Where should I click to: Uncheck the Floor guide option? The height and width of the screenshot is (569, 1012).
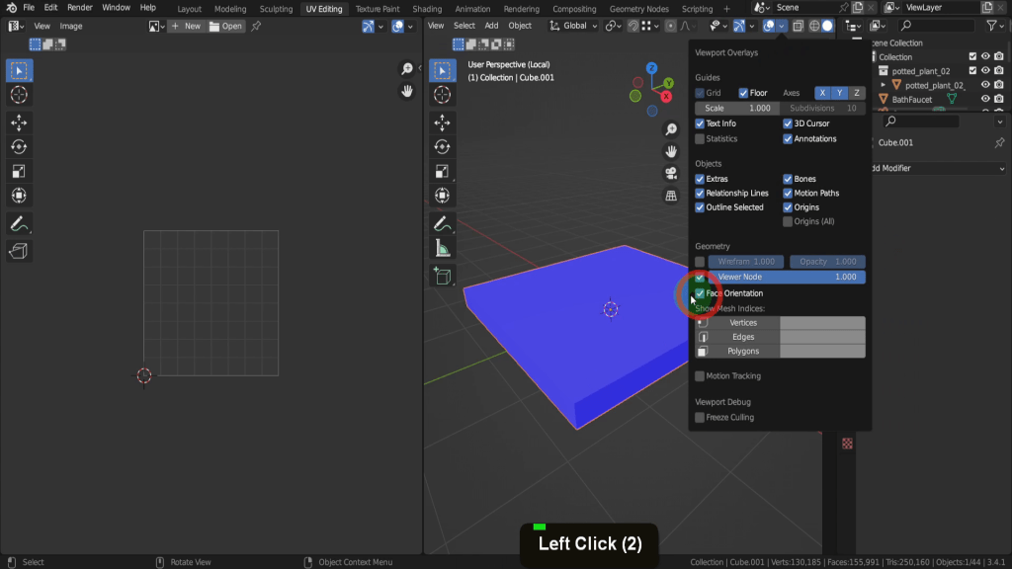(744, 93)
